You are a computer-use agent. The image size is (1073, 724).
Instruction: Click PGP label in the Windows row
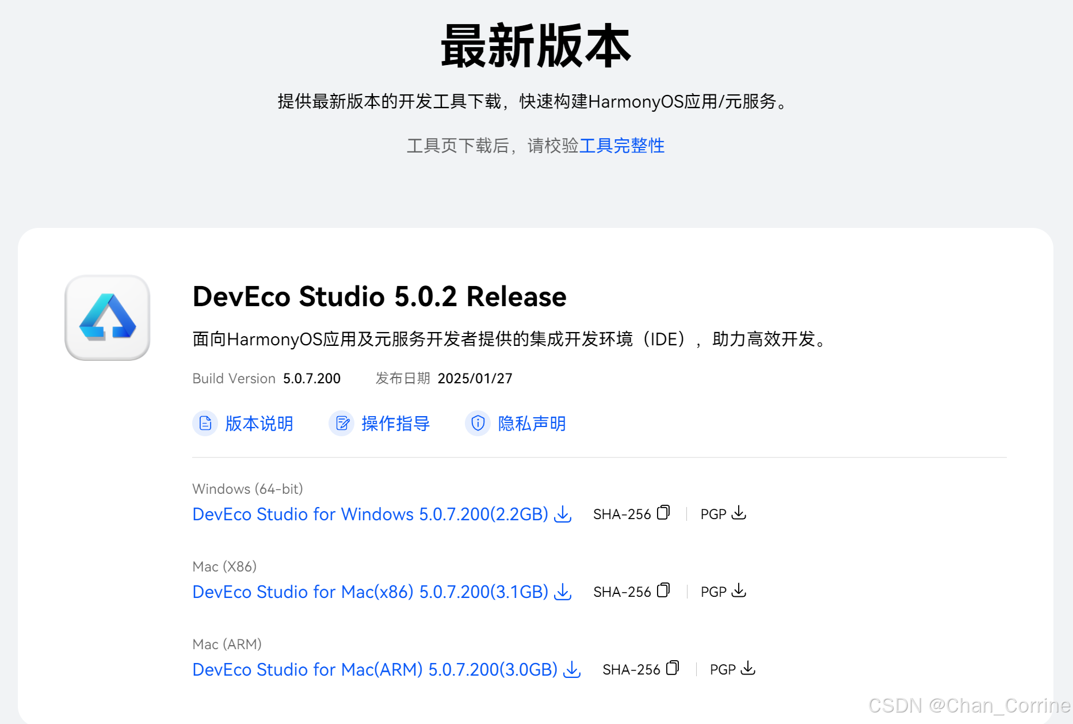pos(713,515)
